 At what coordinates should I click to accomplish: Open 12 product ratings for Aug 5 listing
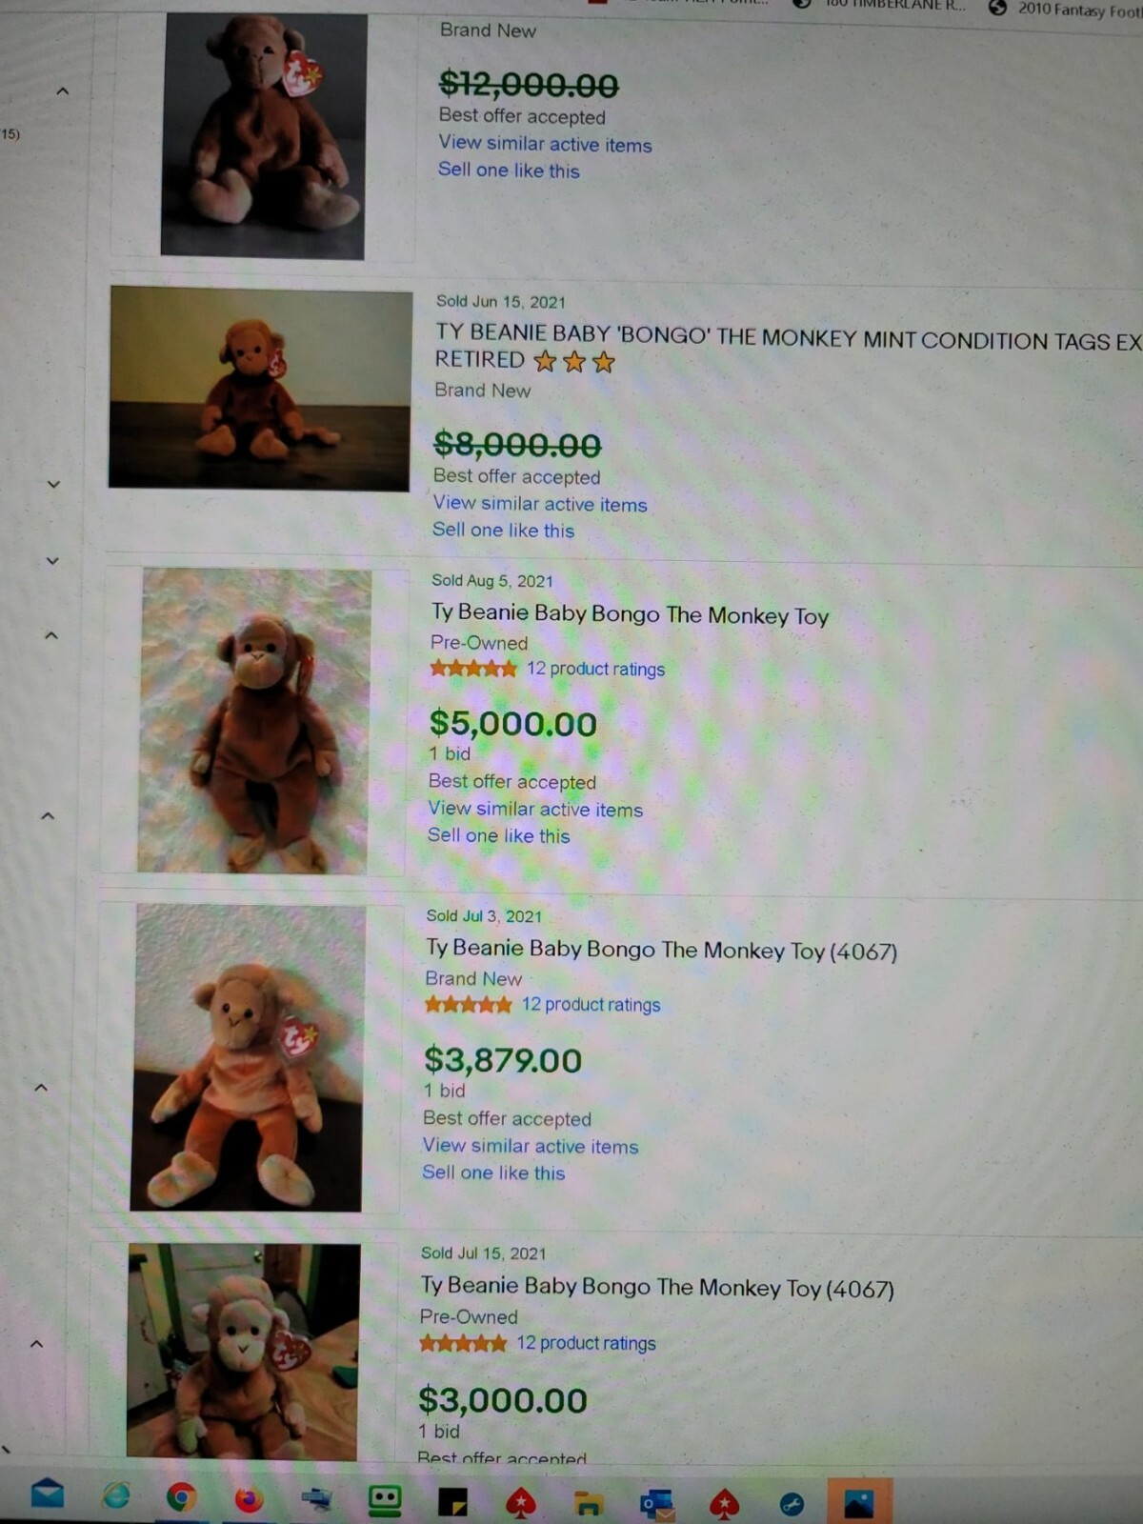point(596,669)
